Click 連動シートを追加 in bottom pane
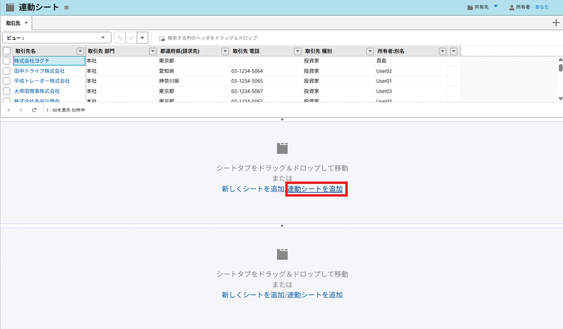The width and height of the screenshot is (563, 329). [315, 295]
